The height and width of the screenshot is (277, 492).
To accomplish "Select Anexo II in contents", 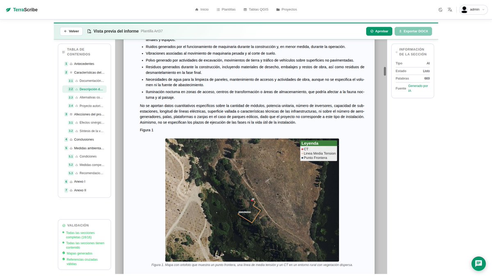I will (x=84, y=190).
